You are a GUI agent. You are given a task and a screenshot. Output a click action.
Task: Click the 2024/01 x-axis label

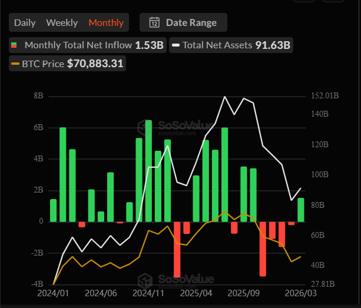pyautogui.click(x=53, y=293)
